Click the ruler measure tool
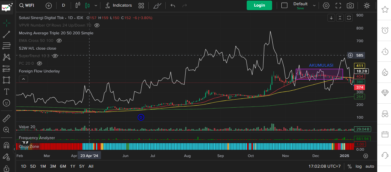Image resolution: width=391 pixels, height=172 pixels. pyautogui.click(x=6, y=118)
